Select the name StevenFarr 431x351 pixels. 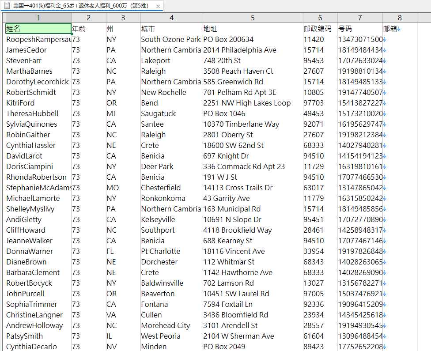click(x=24, y=60)
